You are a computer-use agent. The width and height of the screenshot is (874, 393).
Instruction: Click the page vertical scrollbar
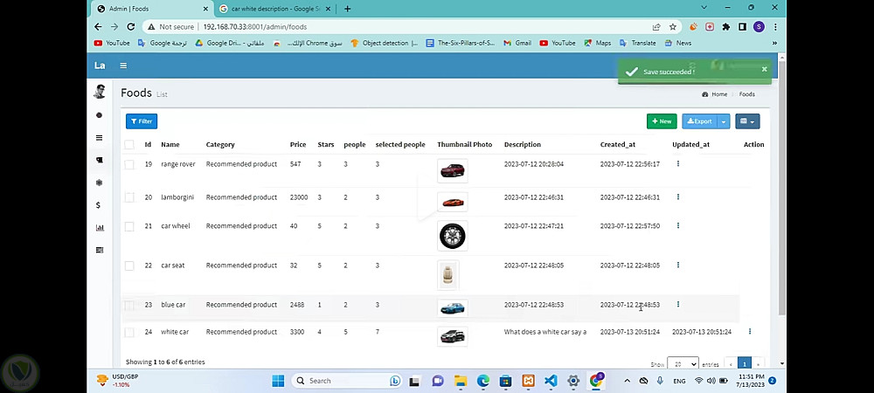pyautogui.click(x=782, y=190)
